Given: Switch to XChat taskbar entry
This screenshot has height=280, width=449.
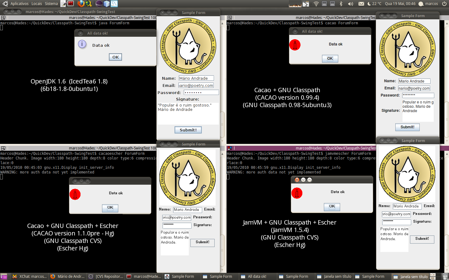Looking at the screenshot, I should (x=30, y=277).
